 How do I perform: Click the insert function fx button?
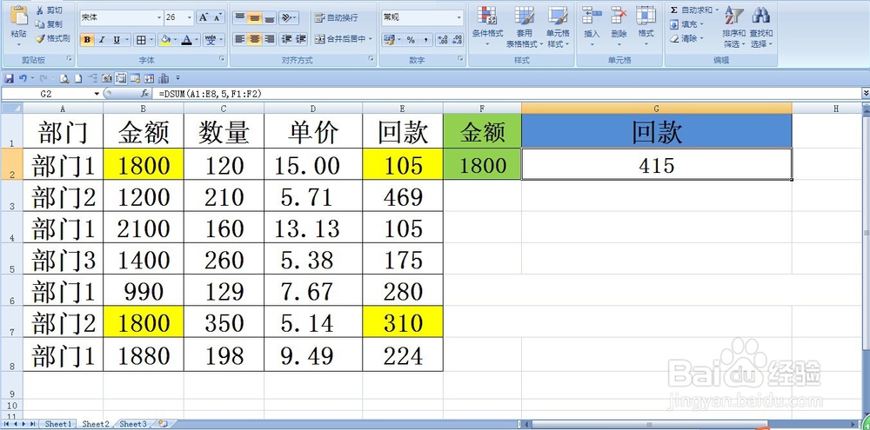pos(144,94)
